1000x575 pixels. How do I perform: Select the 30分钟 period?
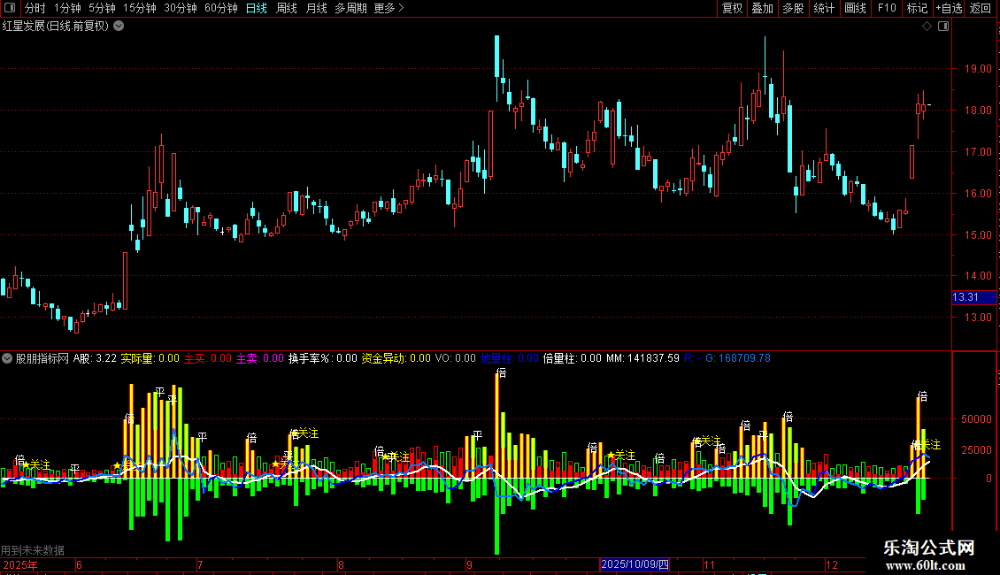tap(181, 8)
